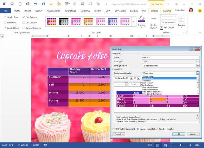This screenshot has width=204, height=148.
Task: Open the PAGE LAYOUT ribbon tab
Action: pos(53,11)
